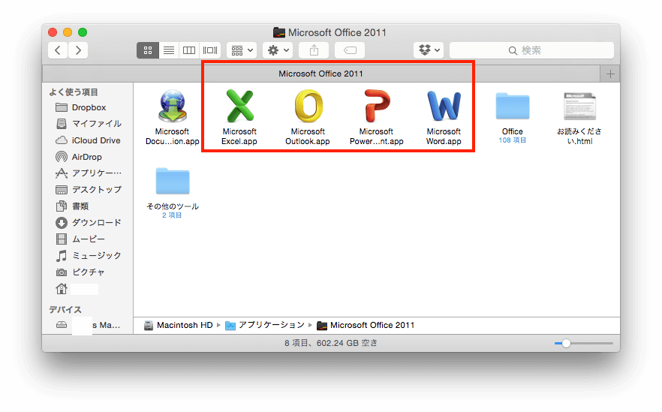Close the Finder window with red button
Image resolution: width=662 pixels, height=412 pixels.
53,32
